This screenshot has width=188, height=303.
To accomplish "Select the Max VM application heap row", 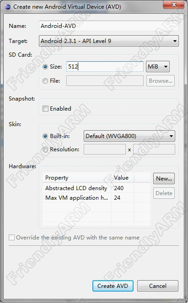I will click(x=97, y=198).
